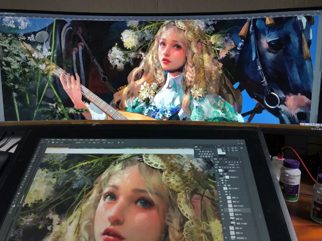Open the Image menu in Photoshop
The width and height of the screenshot is (322, 241).
58,140
